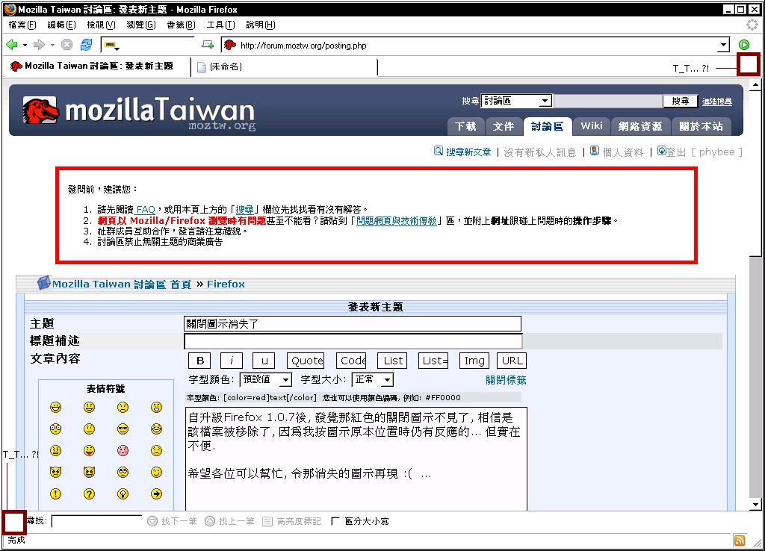
Task: Click the 主題 subject input field
Action: coord(353,324)
